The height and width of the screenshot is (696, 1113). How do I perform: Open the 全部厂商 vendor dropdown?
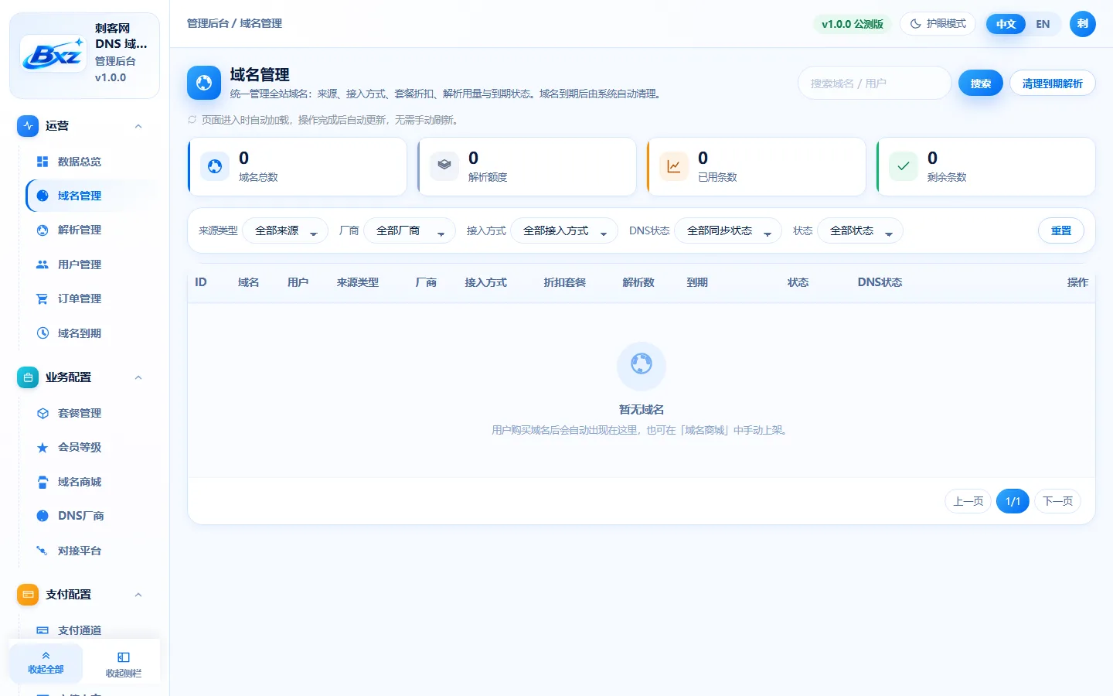click(x=409, y=230)
